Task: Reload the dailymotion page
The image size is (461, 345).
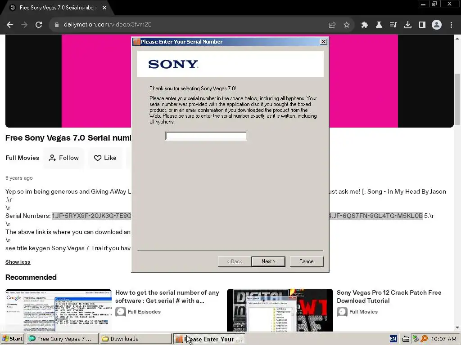Action: click(39, 25)
